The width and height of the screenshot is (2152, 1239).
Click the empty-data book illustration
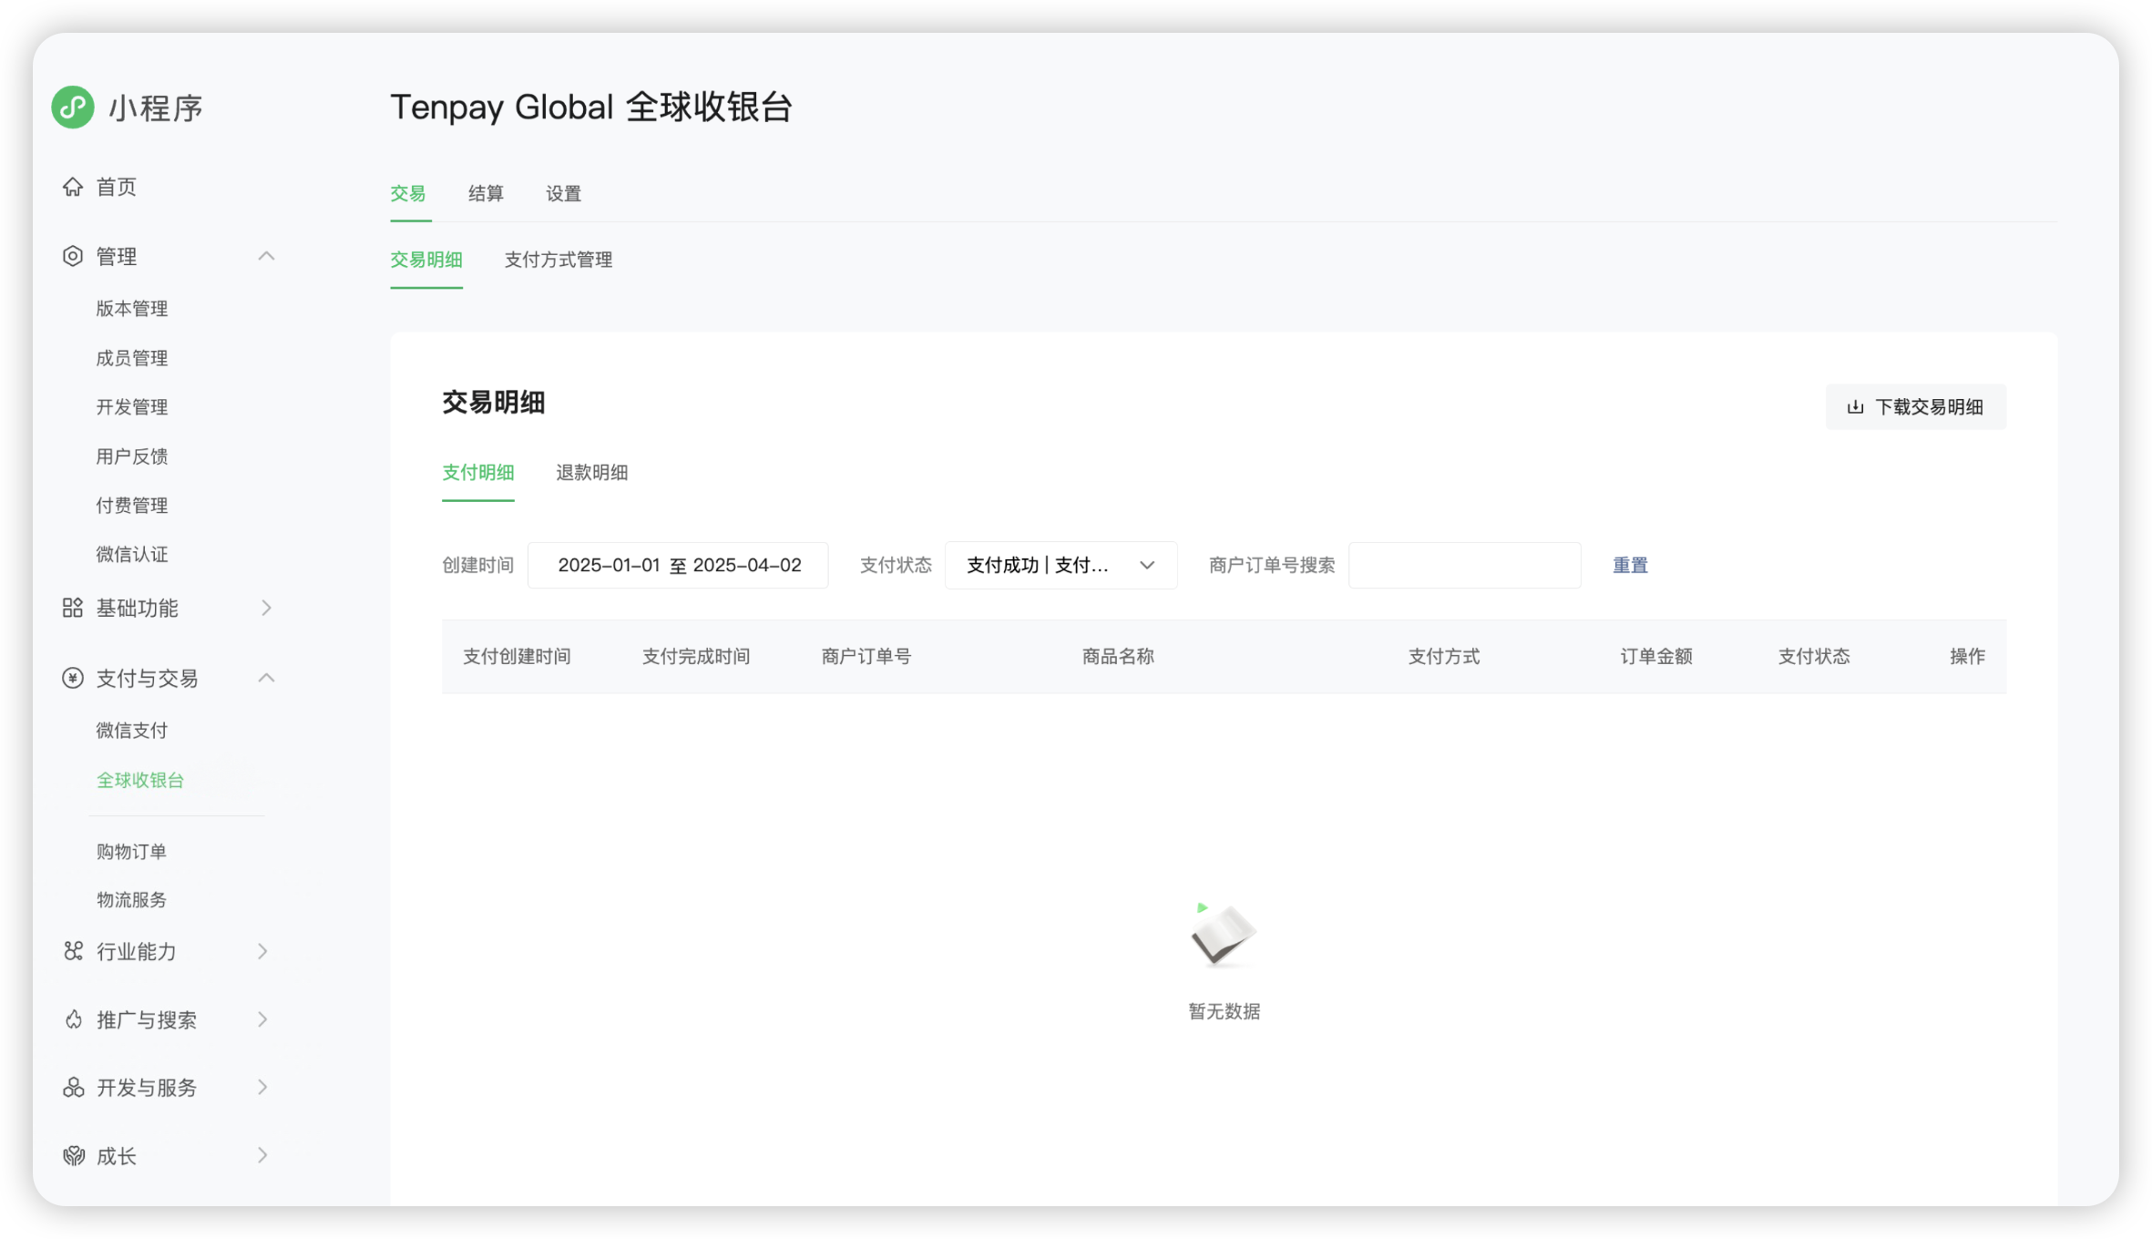(1223, 935)
